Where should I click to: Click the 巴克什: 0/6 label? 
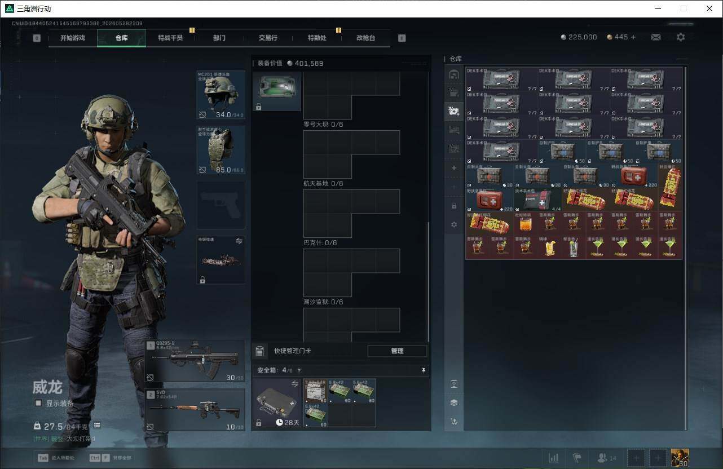tap(320, 243)
